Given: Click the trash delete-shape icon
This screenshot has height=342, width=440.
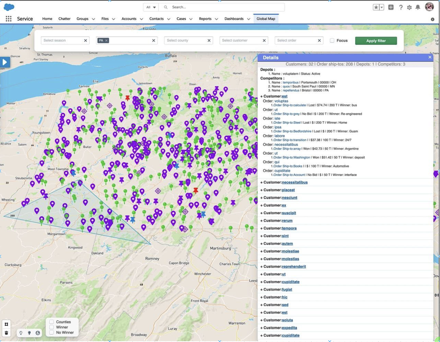Looking at the screenshot, I should point(6,333).
